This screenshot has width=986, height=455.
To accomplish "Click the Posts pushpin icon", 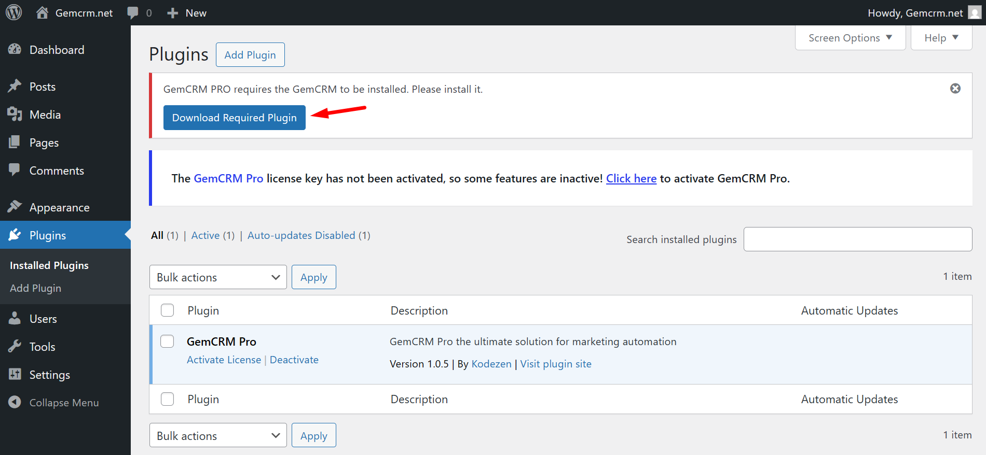I will click(15, 87).
